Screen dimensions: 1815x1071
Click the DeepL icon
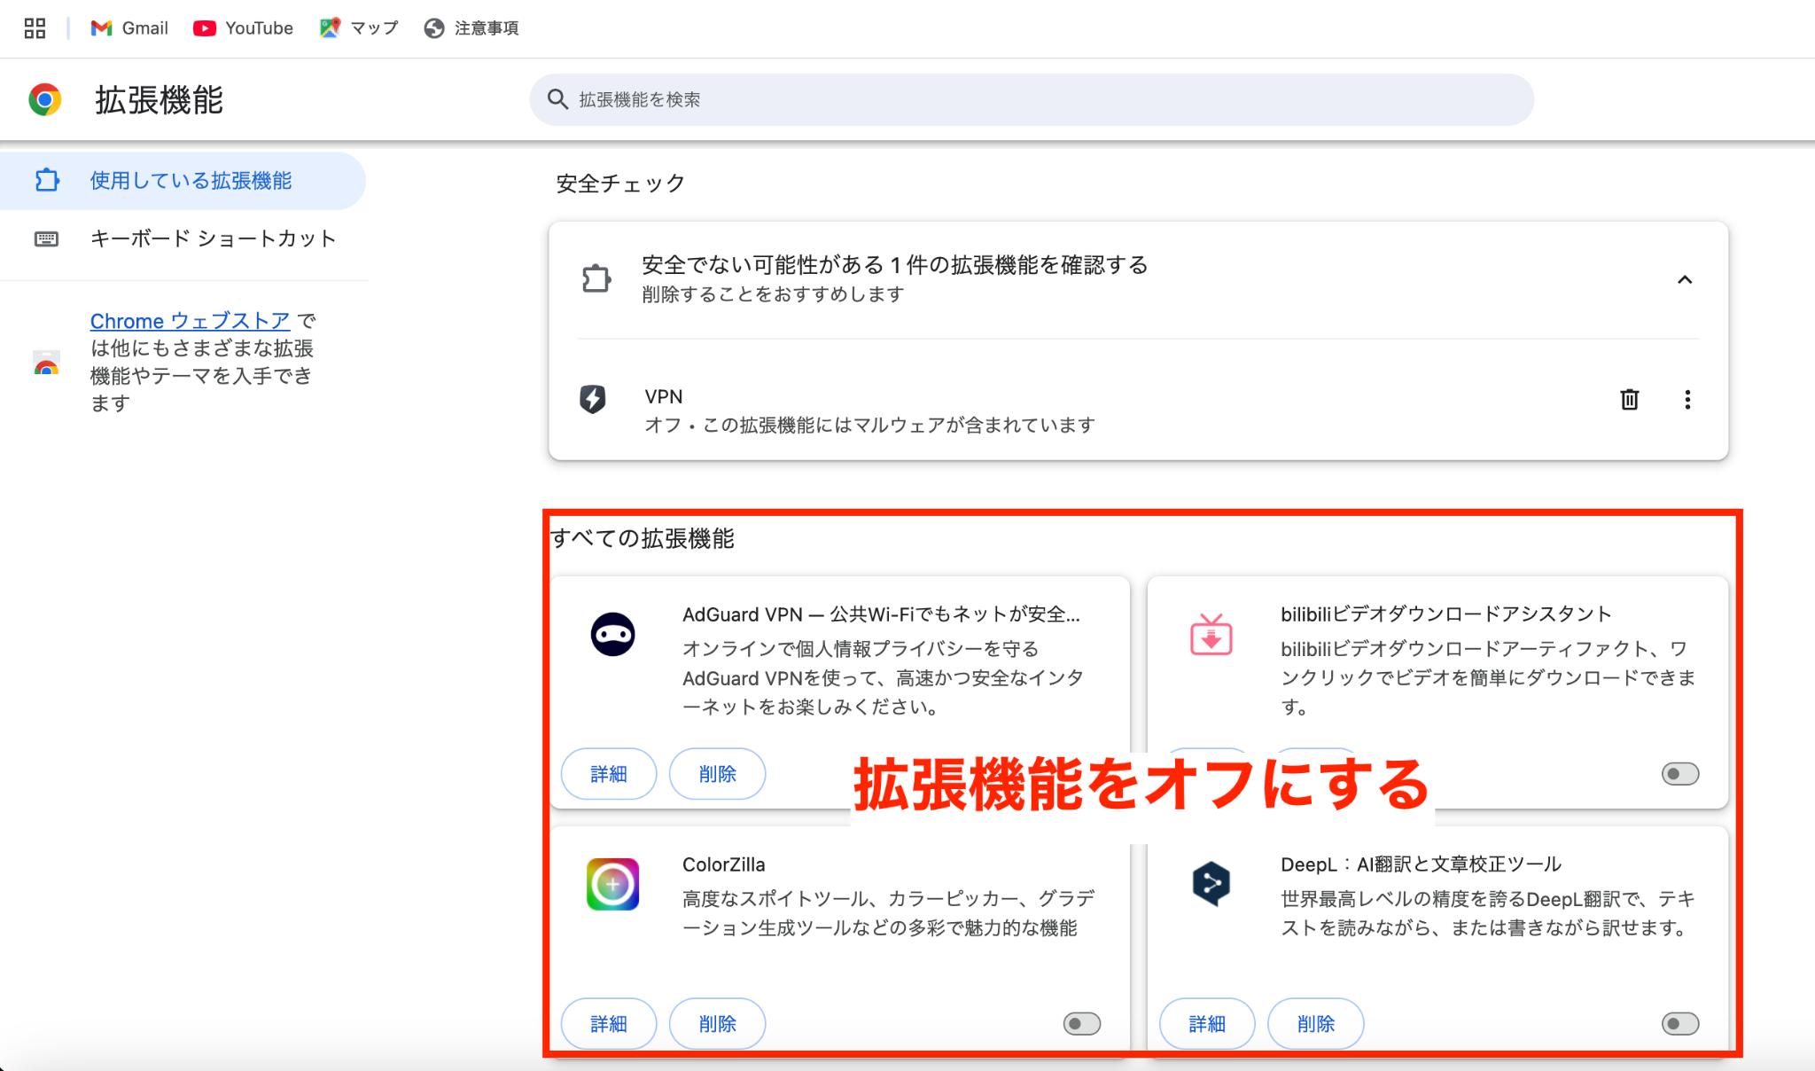[1211, 884]
